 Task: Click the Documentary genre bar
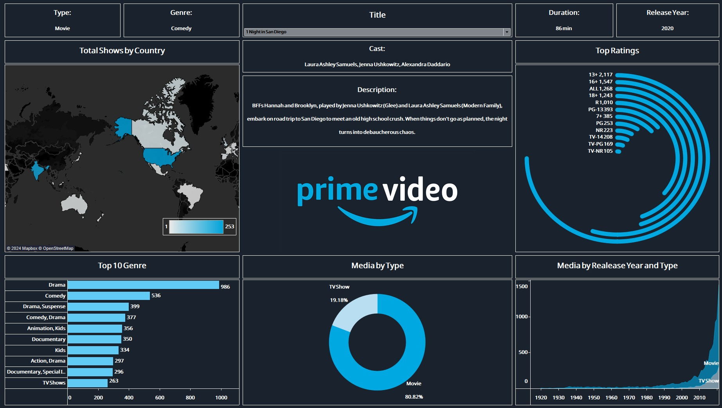click(94, 339)
